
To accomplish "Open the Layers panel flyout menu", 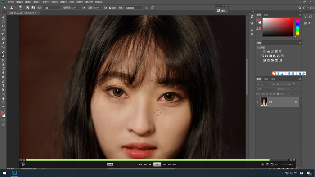I will (x=300, y=79).
